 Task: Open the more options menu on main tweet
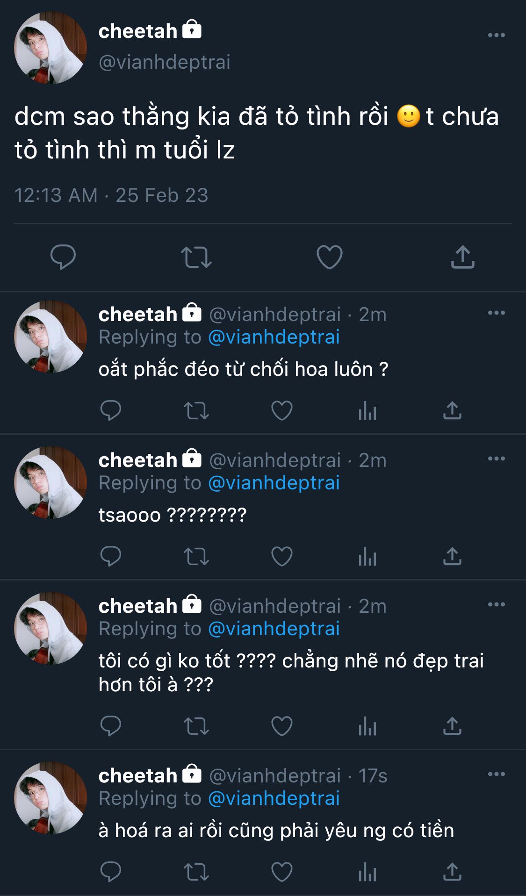[x=496, y=35]
